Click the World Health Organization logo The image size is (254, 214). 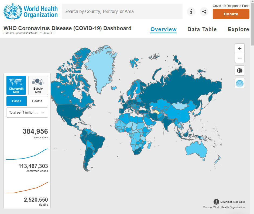coord(30,11)
